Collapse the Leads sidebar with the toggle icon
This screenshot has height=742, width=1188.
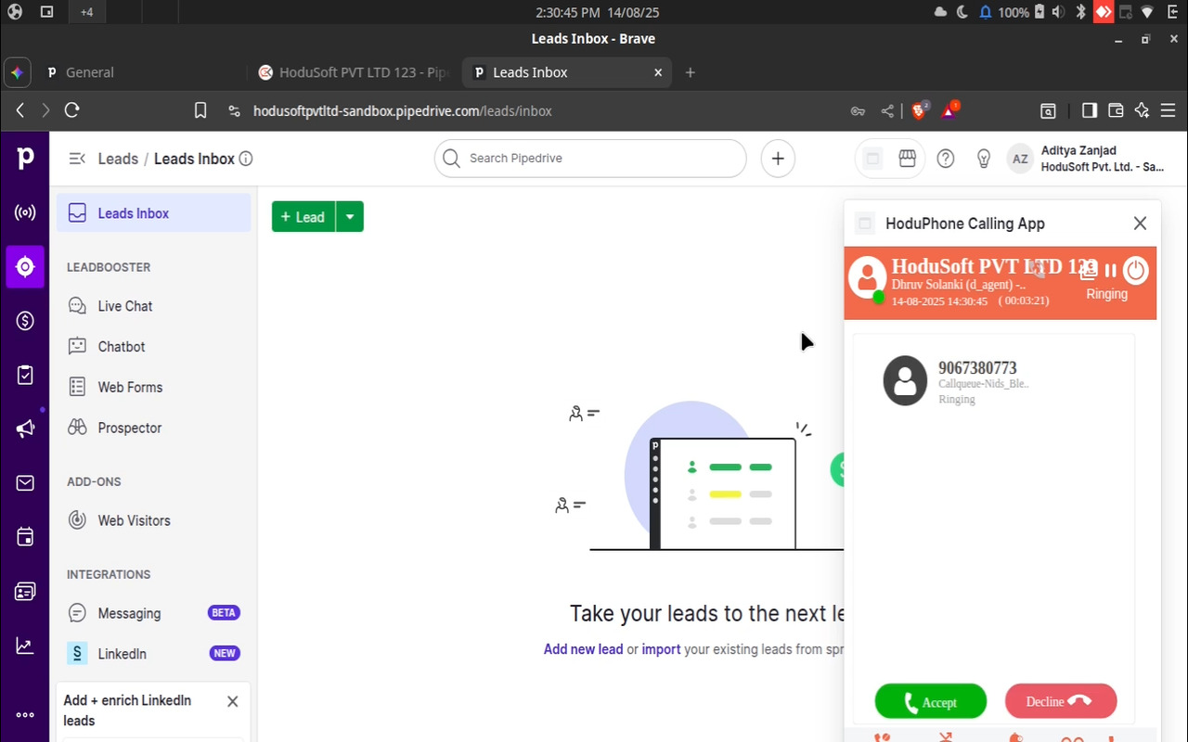77,158
